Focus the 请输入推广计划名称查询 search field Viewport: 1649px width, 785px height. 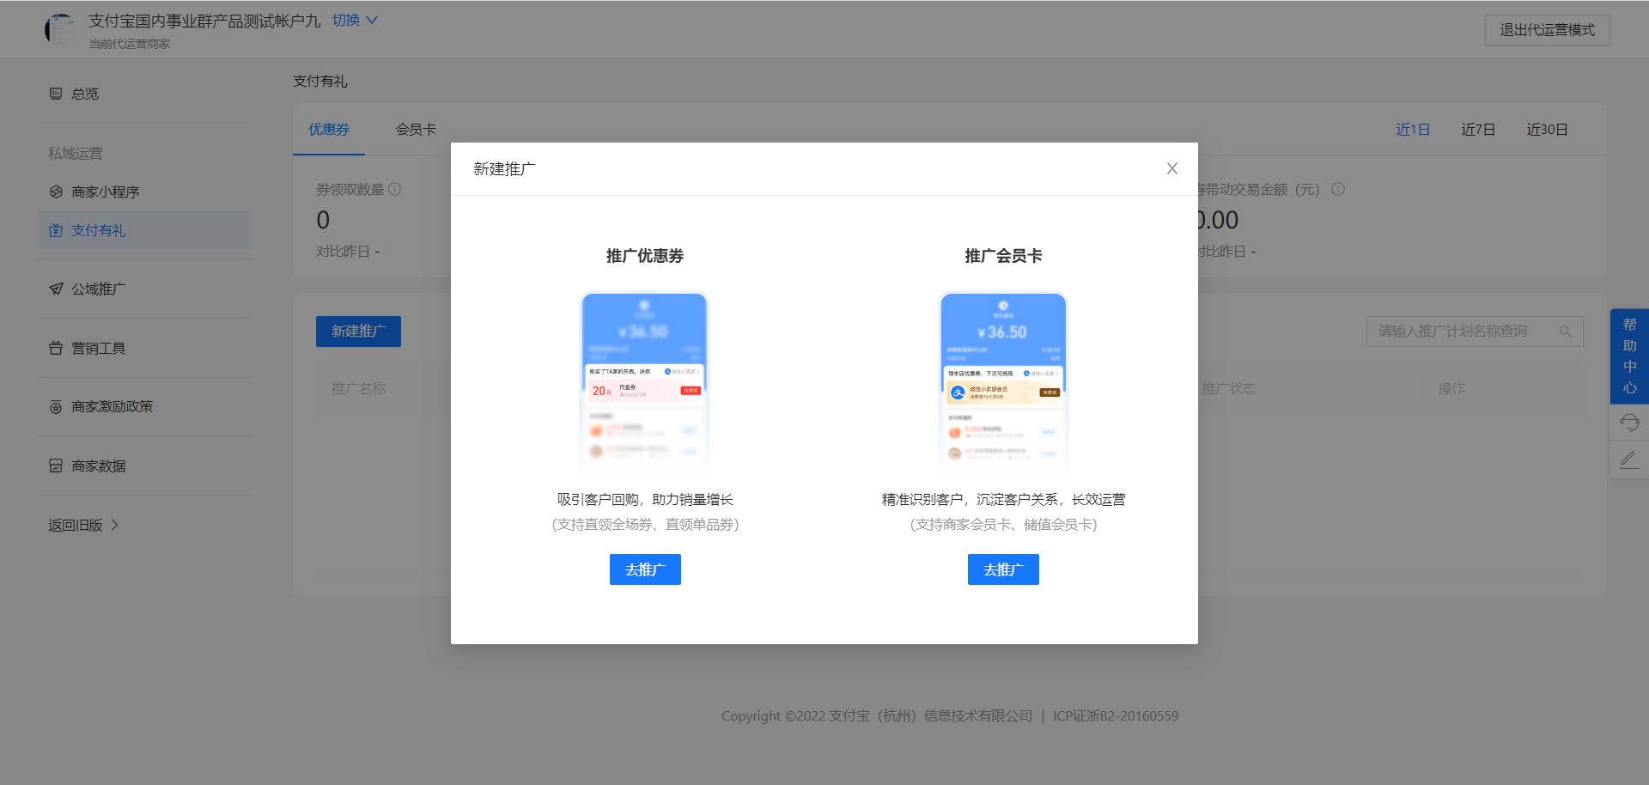[x=1475, y=332]
